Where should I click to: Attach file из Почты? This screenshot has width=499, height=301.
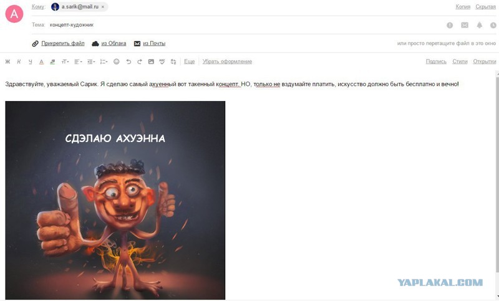tap(154, 44)
